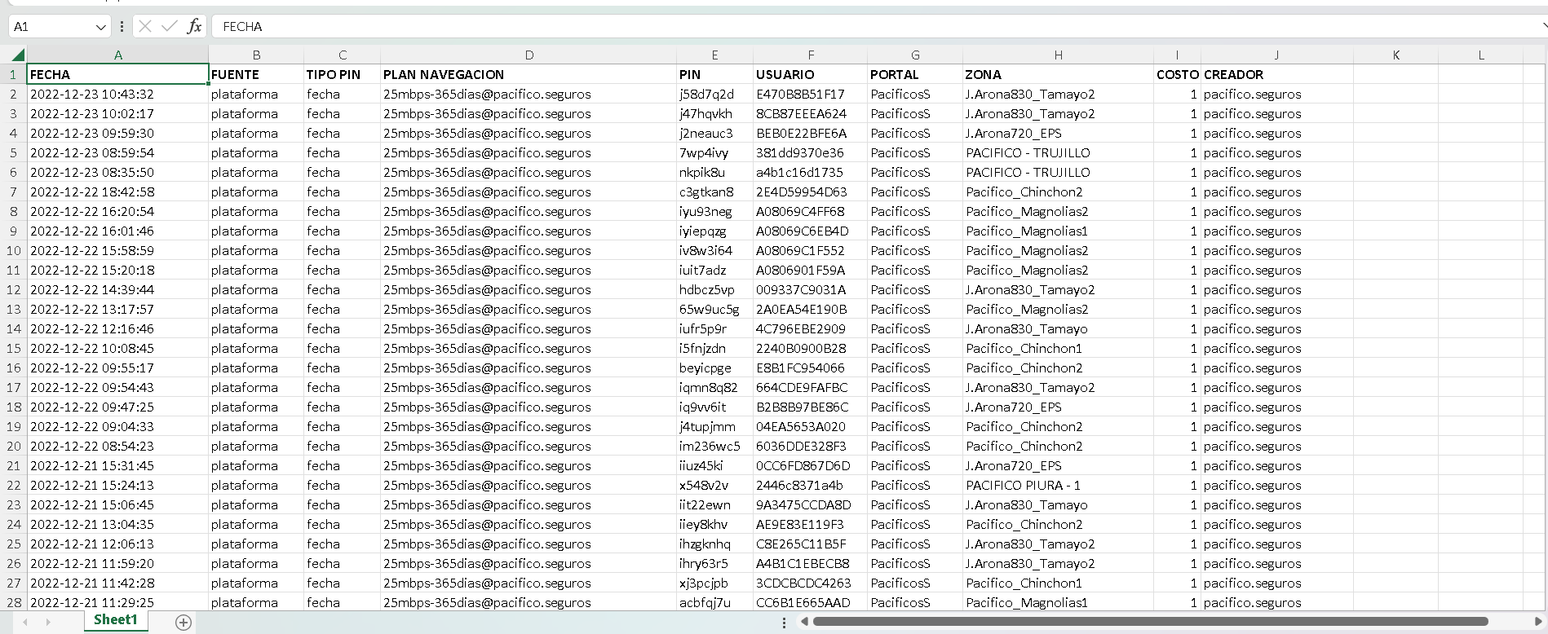The image size is (1548, 634).
Task: Select cell with PIN im236wc5
Action: coord(714,446)
